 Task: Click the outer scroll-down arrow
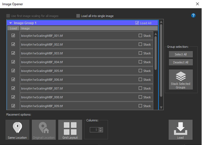[x=161, y=108]
